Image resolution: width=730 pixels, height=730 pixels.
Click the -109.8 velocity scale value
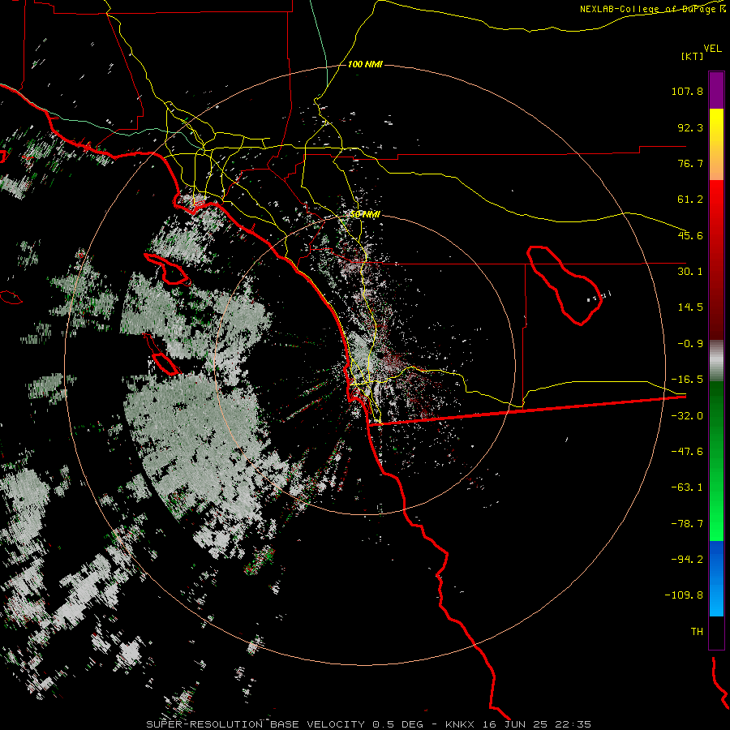click(684, 595)
